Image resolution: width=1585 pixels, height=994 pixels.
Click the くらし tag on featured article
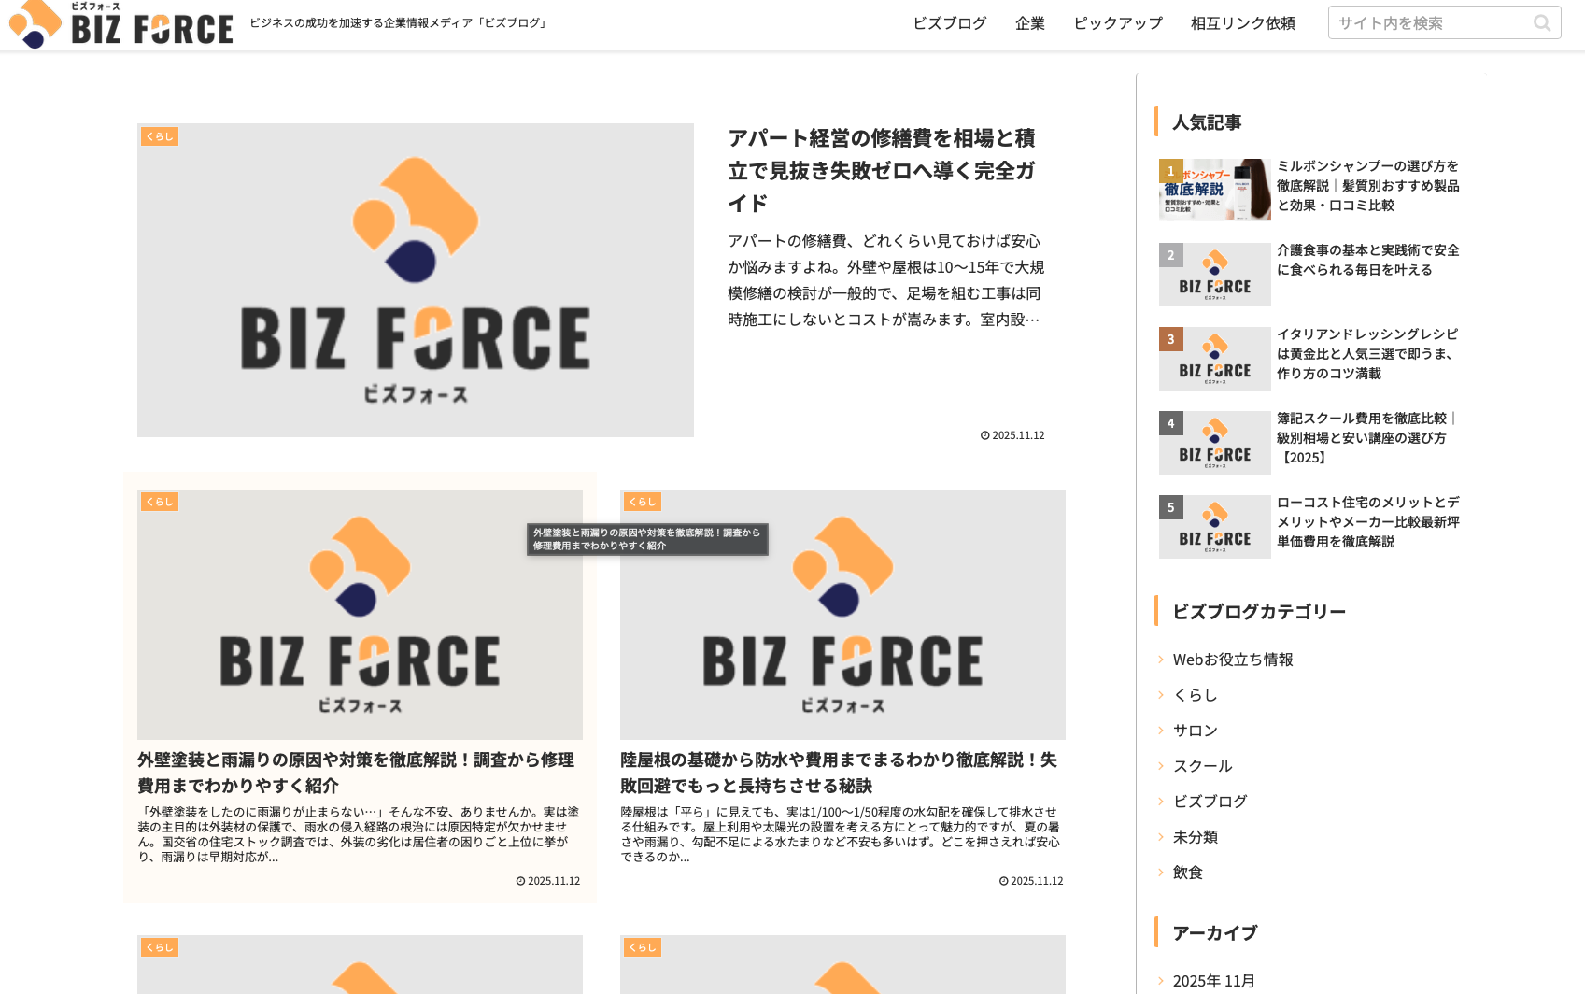click(160, 136)
